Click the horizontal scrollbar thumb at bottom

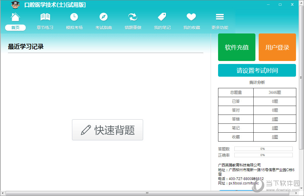click(147, 193)
